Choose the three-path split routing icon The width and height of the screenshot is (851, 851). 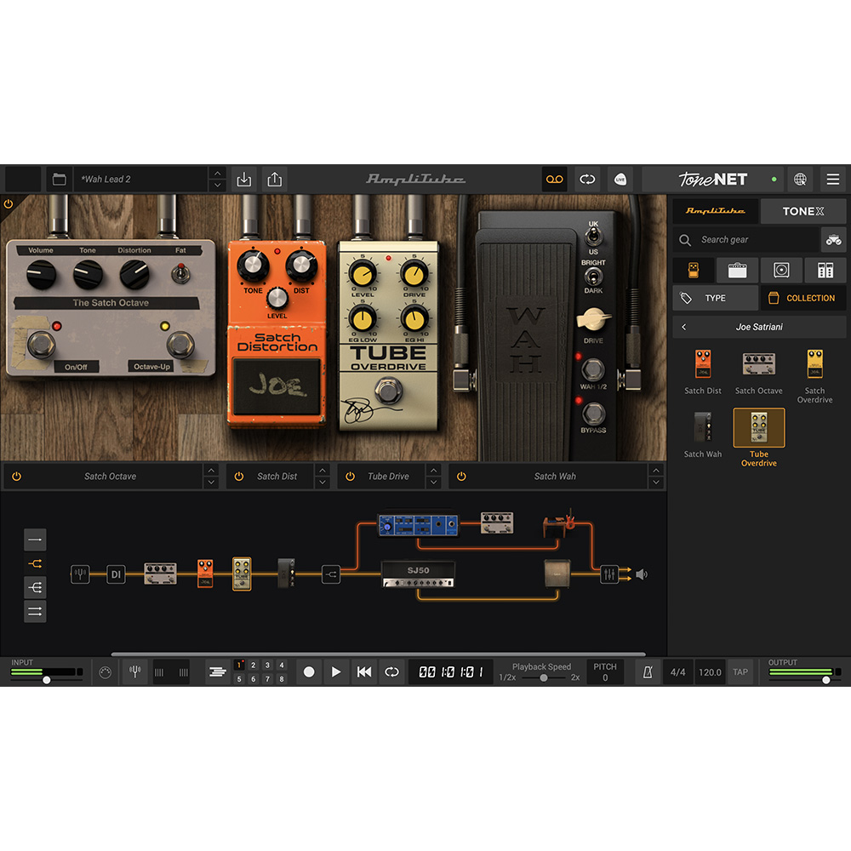pyautogui.click(x=35, y=587)
